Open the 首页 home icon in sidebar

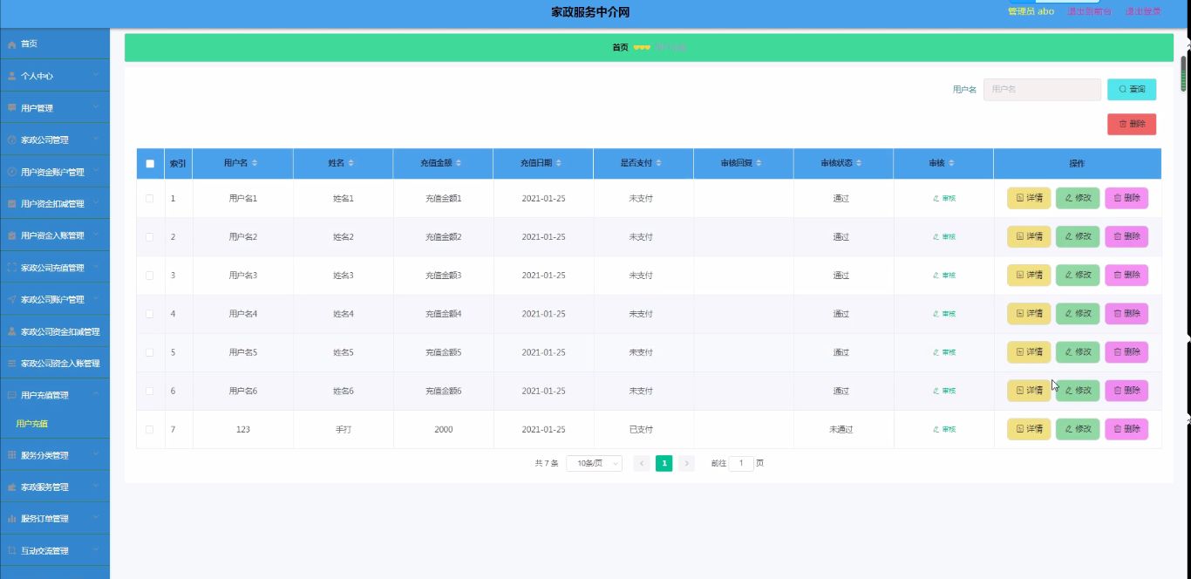[x=12, y=44]
